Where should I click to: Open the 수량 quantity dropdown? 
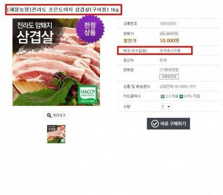(x=166, y=106)
